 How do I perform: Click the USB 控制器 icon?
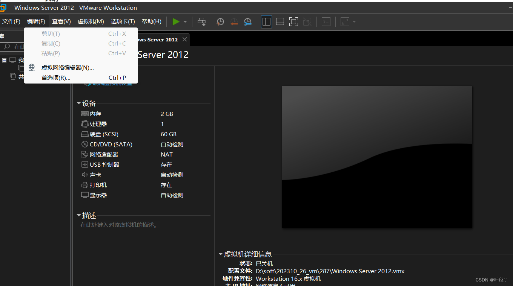coord(85,164)
